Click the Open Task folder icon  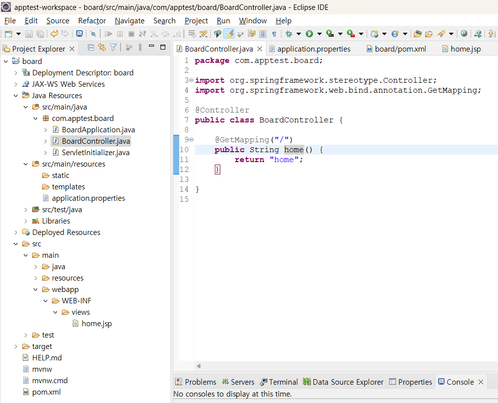429,34
